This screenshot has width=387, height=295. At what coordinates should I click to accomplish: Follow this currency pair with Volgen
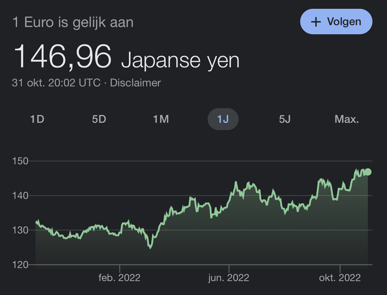click(336, 22)
